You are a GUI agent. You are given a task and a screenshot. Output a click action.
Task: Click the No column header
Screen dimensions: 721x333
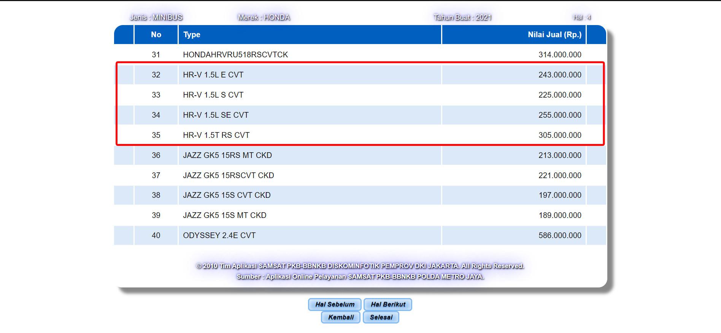click(156, 35)
